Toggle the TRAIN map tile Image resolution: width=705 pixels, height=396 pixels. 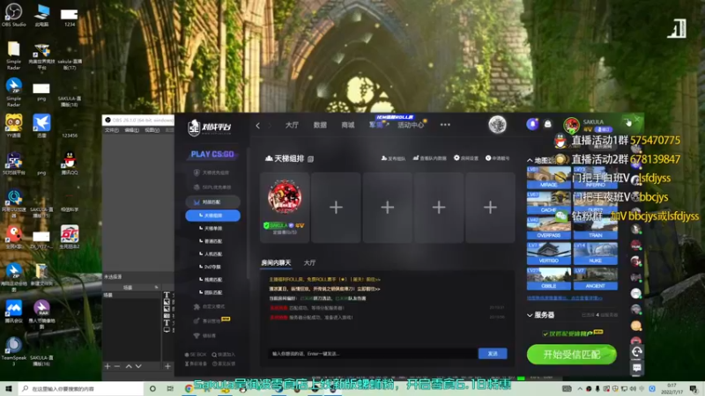tap(596, 228)
